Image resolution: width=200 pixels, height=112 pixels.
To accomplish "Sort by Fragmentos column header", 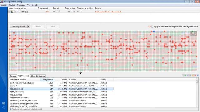I will coord(47,80).
